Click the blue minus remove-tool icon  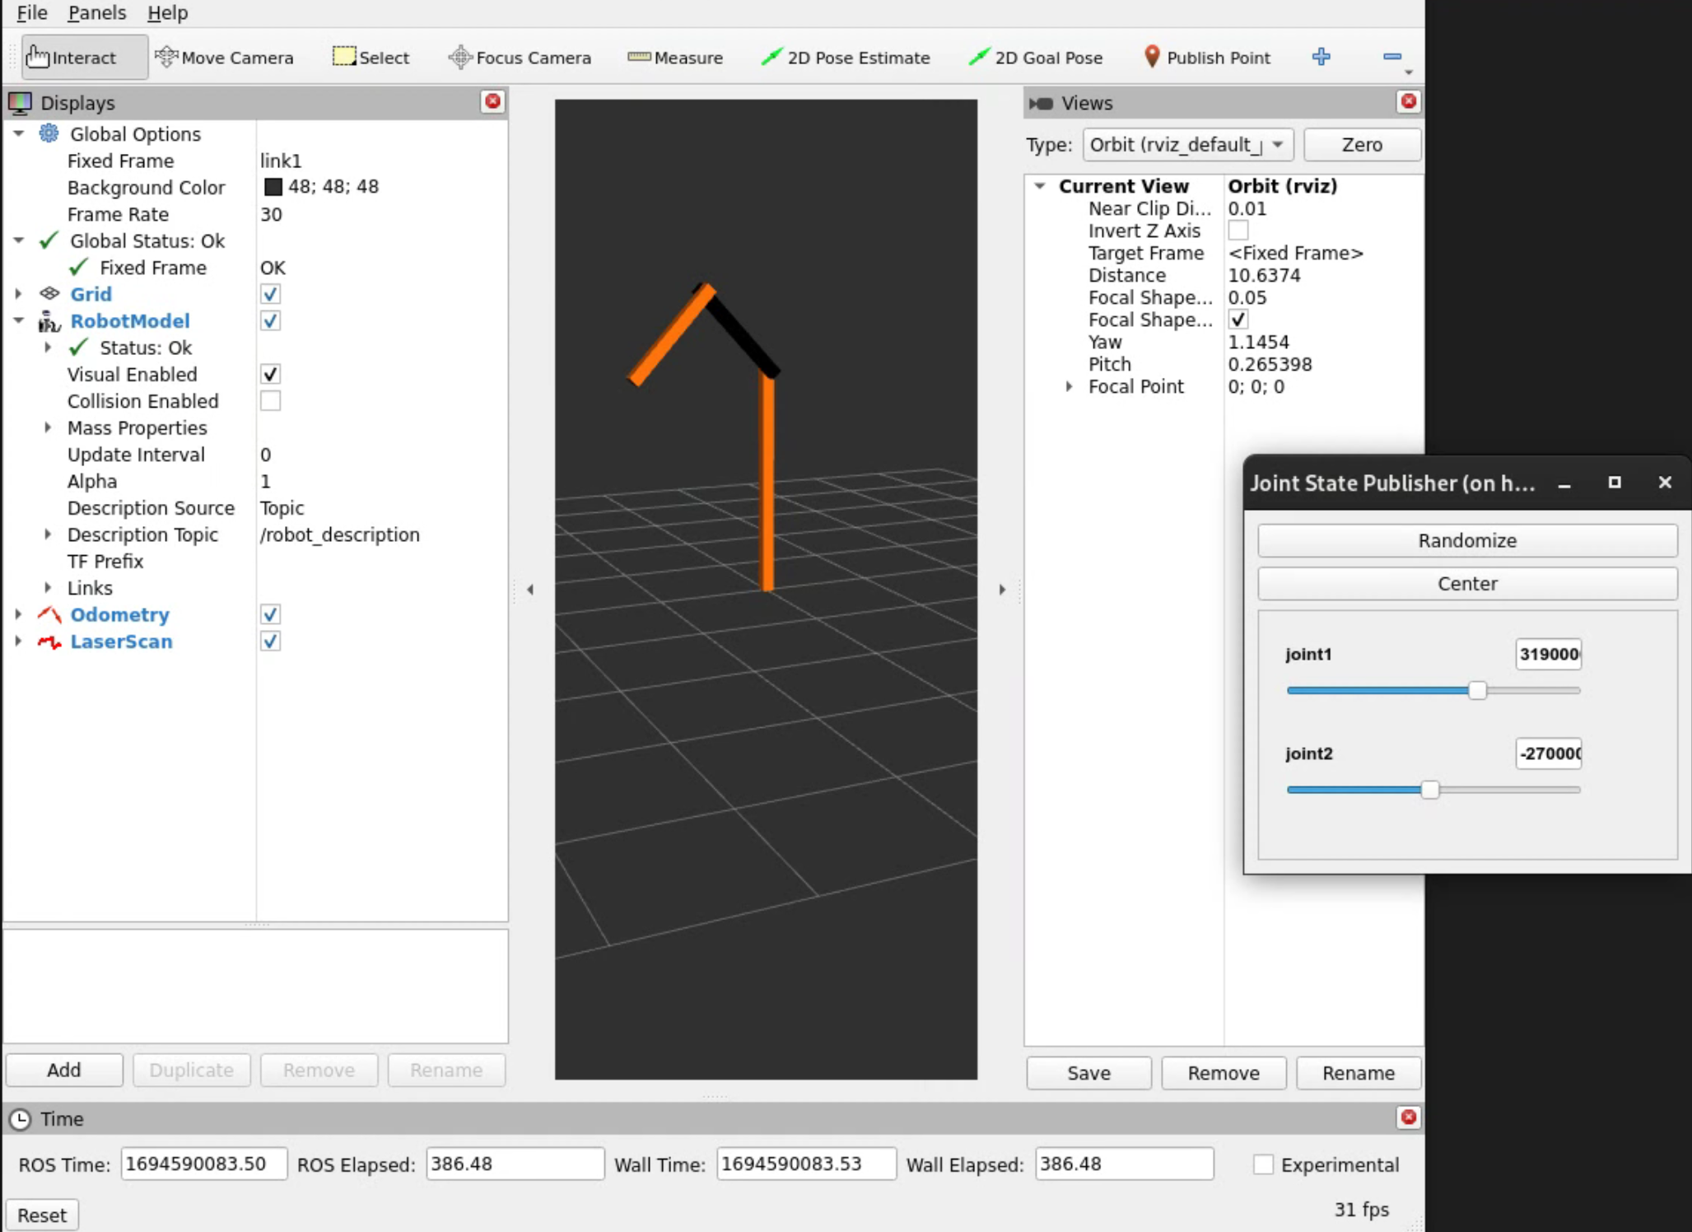pyautogui.click(x=1392, y=57)
